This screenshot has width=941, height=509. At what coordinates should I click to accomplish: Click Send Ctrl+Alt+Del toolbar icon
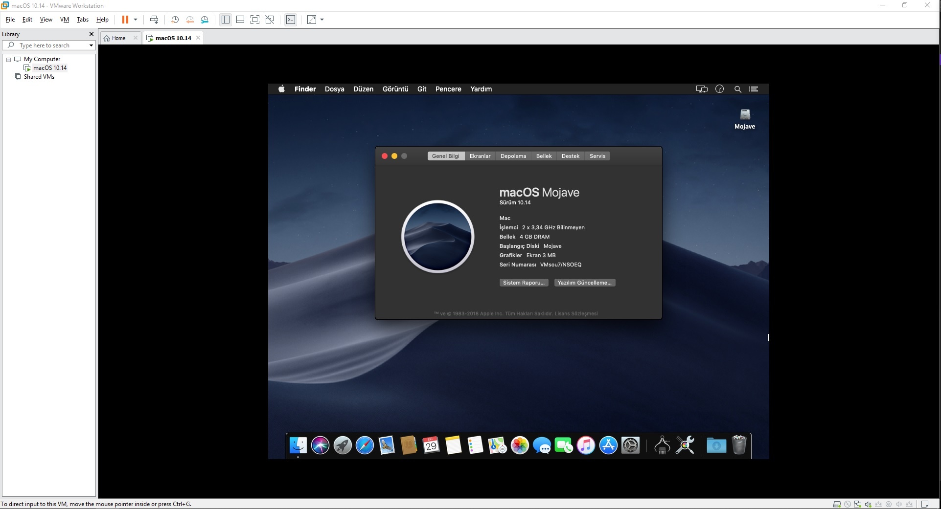click(154, 20)
